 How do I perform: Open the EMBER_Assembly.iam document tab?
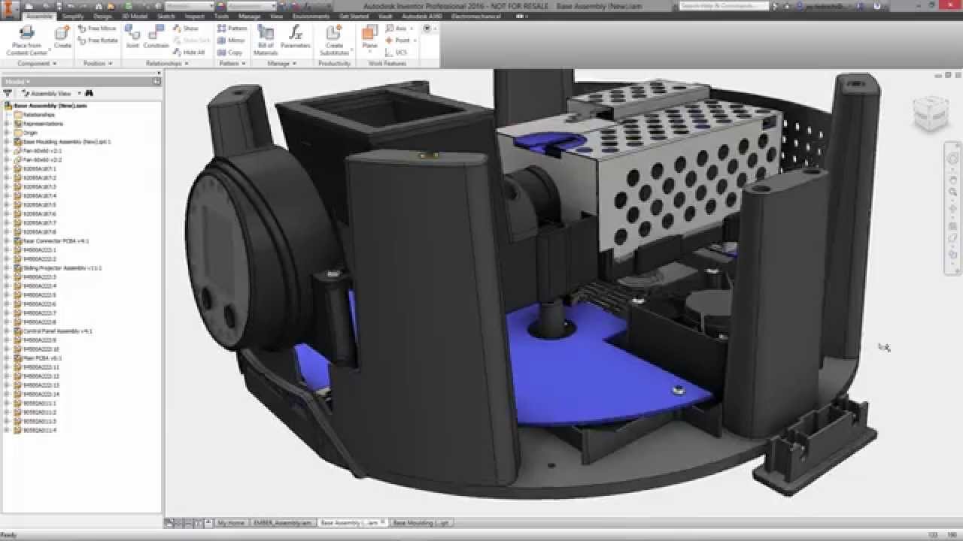pyautogui.click(x=282, y=522)
